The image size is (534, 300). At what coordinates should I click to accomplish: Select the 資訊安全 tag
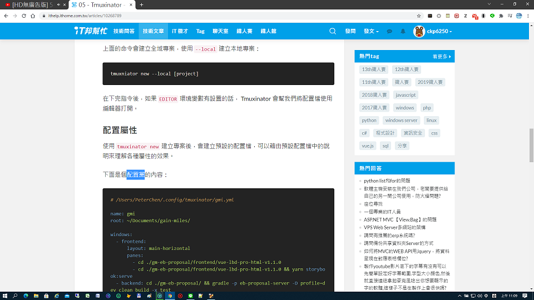click(x=413, y=133)
